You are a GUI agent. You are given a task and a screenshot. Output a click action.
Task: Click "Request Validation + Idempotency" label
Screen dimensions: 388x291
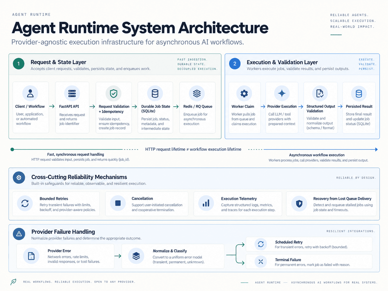click(x=114, y=109)
